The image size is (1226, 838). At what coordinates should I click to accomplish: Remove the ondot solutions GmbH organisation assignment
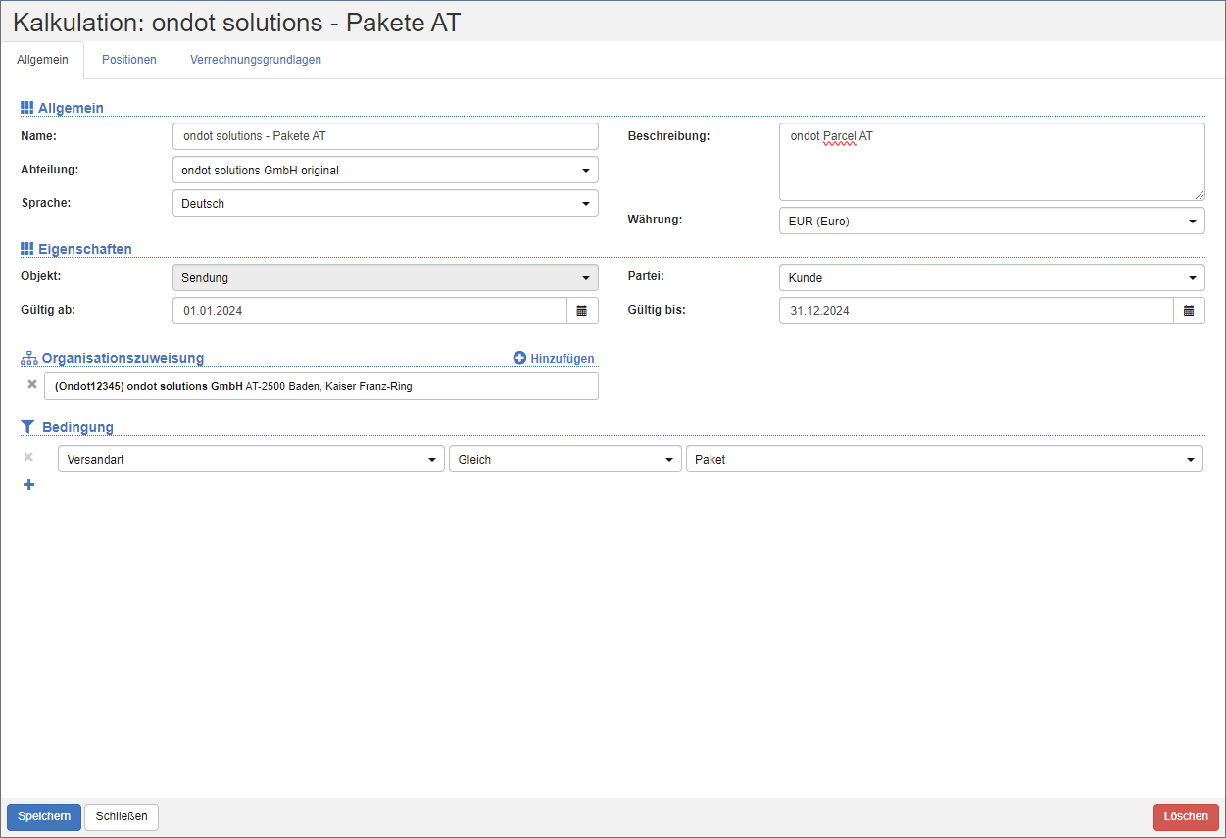click(31, 385)
